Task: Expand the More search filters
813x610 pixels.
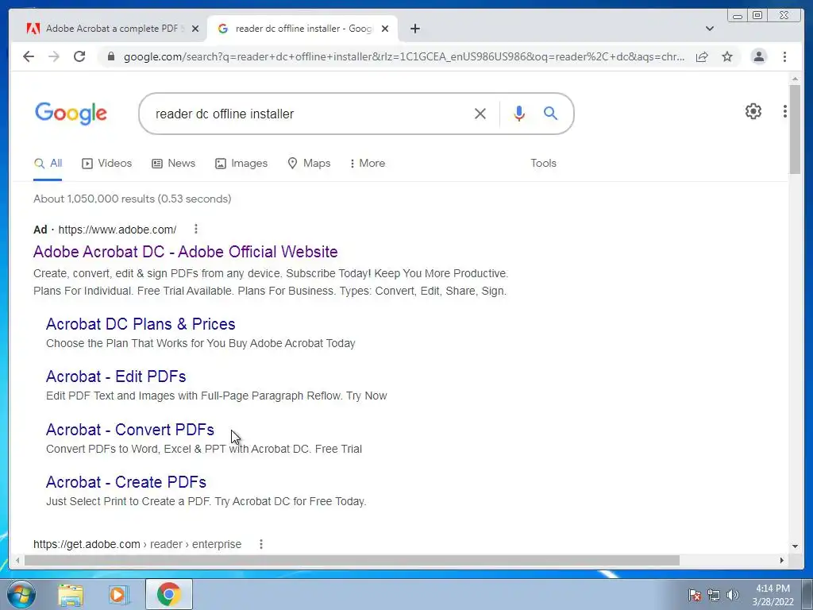Action: 368,164
